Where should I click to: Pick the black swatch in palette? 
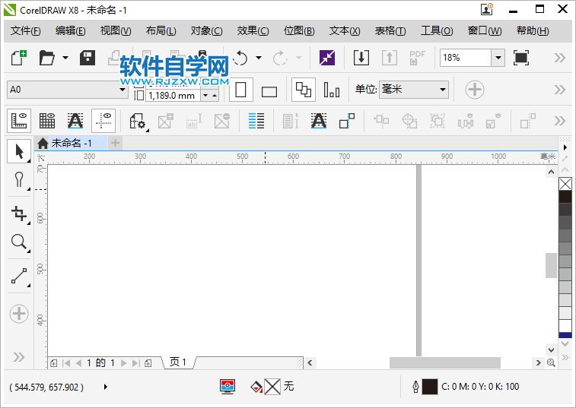coord(565,197)
